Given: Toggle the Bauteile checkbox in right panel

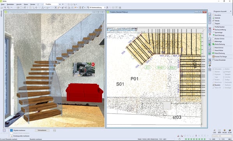Looking at the screenshot, I should tap(214, 85).
